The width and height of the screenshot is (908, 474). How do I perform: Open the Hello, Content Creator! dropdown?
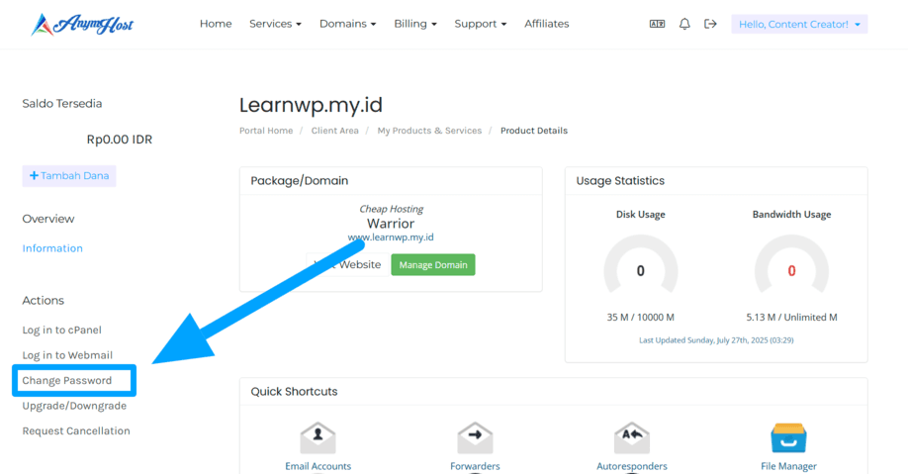[x=799, y=24]
